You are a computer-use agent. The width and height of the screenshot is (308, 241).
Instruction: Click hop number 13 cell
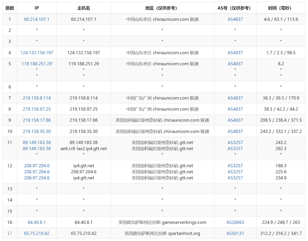[x=9, y=189]
